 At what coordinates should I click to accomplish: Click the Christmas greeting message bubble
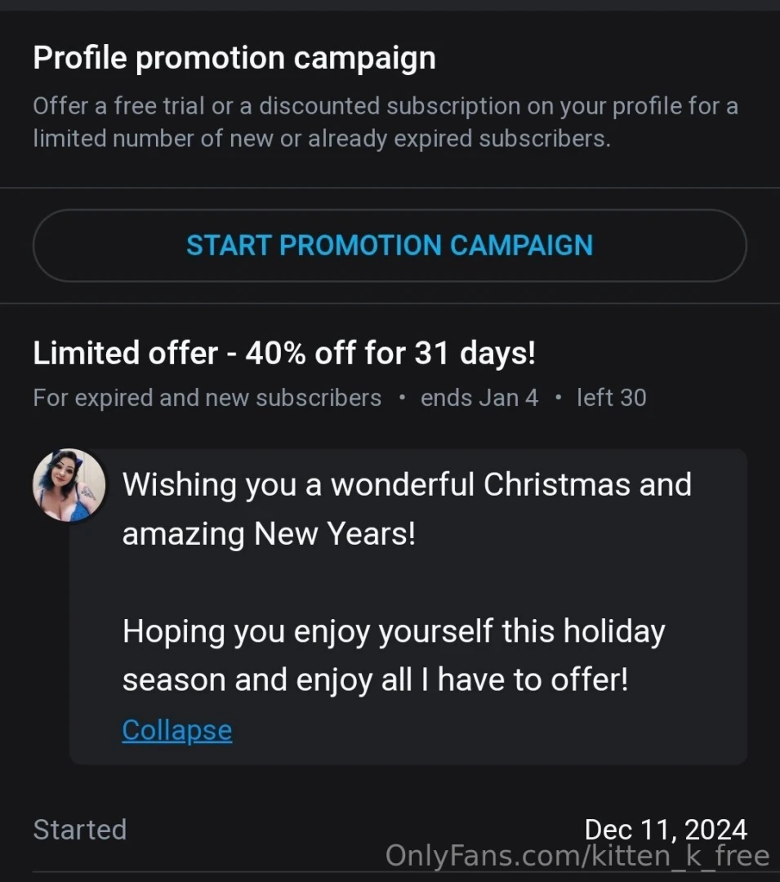[408, 604]
